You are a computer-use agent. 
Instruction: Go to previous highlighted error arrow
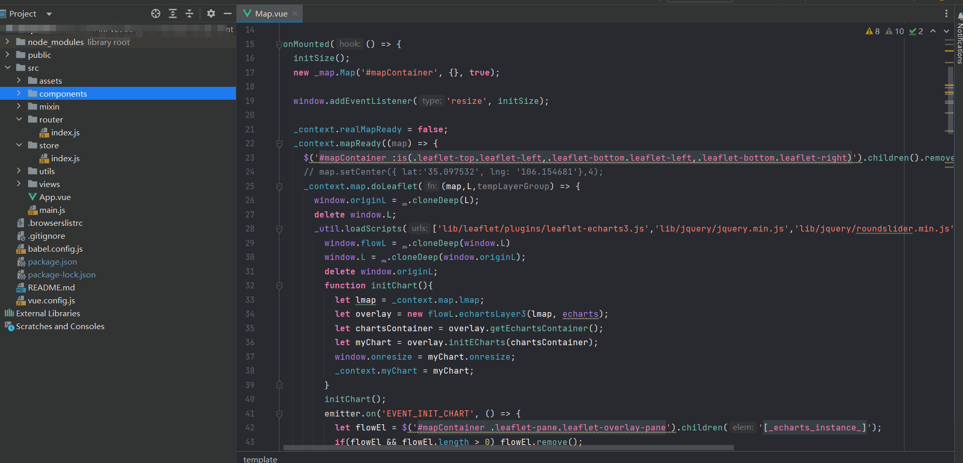click(x=933, y=31)
